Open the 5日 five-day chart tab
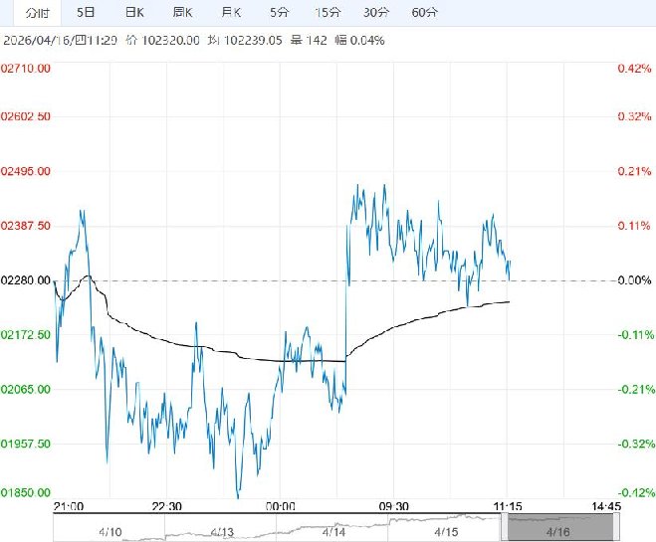The width and height of the screenshot is (656, 542). tap(87, 13)
